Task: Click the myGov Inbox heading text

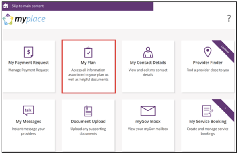Action: point(148,122)
